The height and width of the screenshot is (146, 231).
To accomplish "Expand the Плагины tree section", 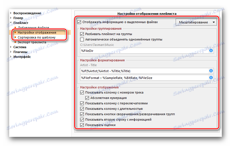I will point(11,52).
